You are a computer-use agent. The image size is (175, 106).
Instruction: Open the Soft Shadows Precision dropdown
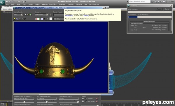click(47, 98)
